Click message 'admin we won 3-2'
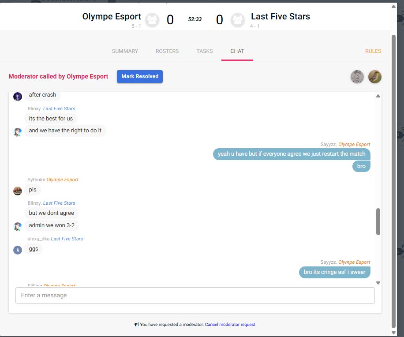Viewport: 404px width, 337px height. coord(52,225)
